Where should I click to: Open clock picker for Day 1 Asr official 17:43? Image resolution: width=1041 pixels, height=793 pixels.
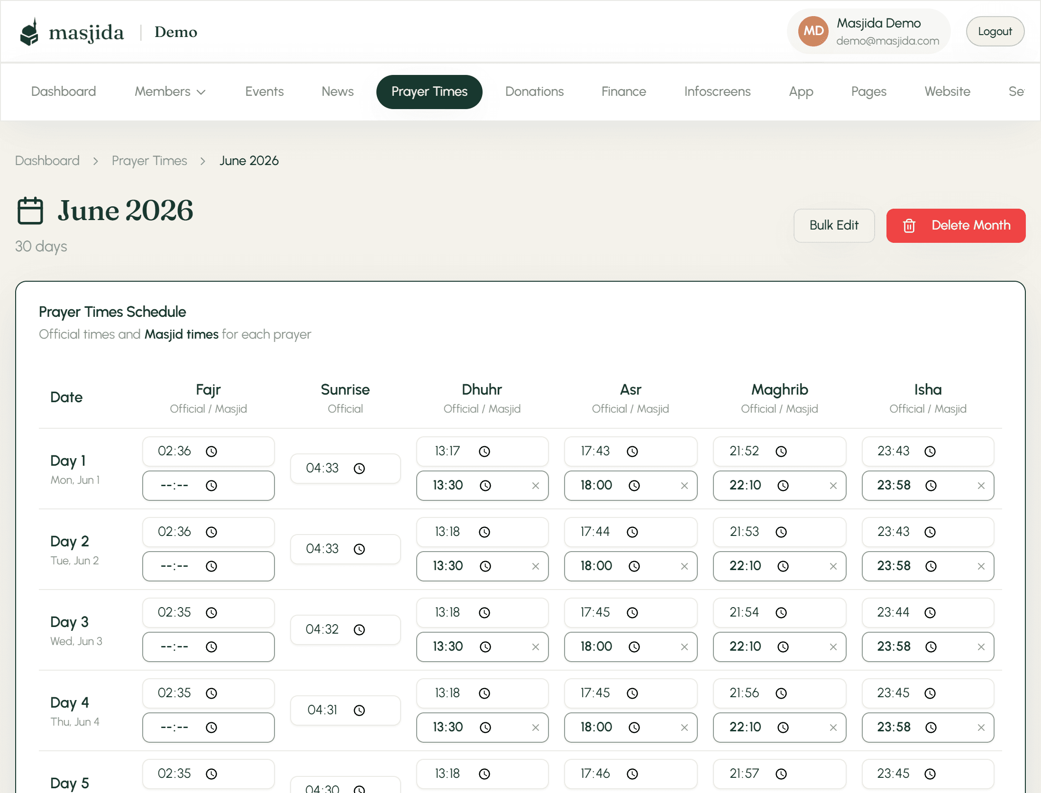(x=632, y=451)
